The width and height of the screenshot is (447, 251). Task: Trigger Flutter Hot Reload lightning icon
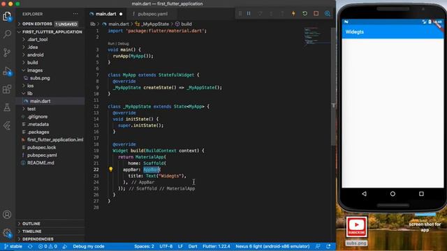(x=293, y=13)
